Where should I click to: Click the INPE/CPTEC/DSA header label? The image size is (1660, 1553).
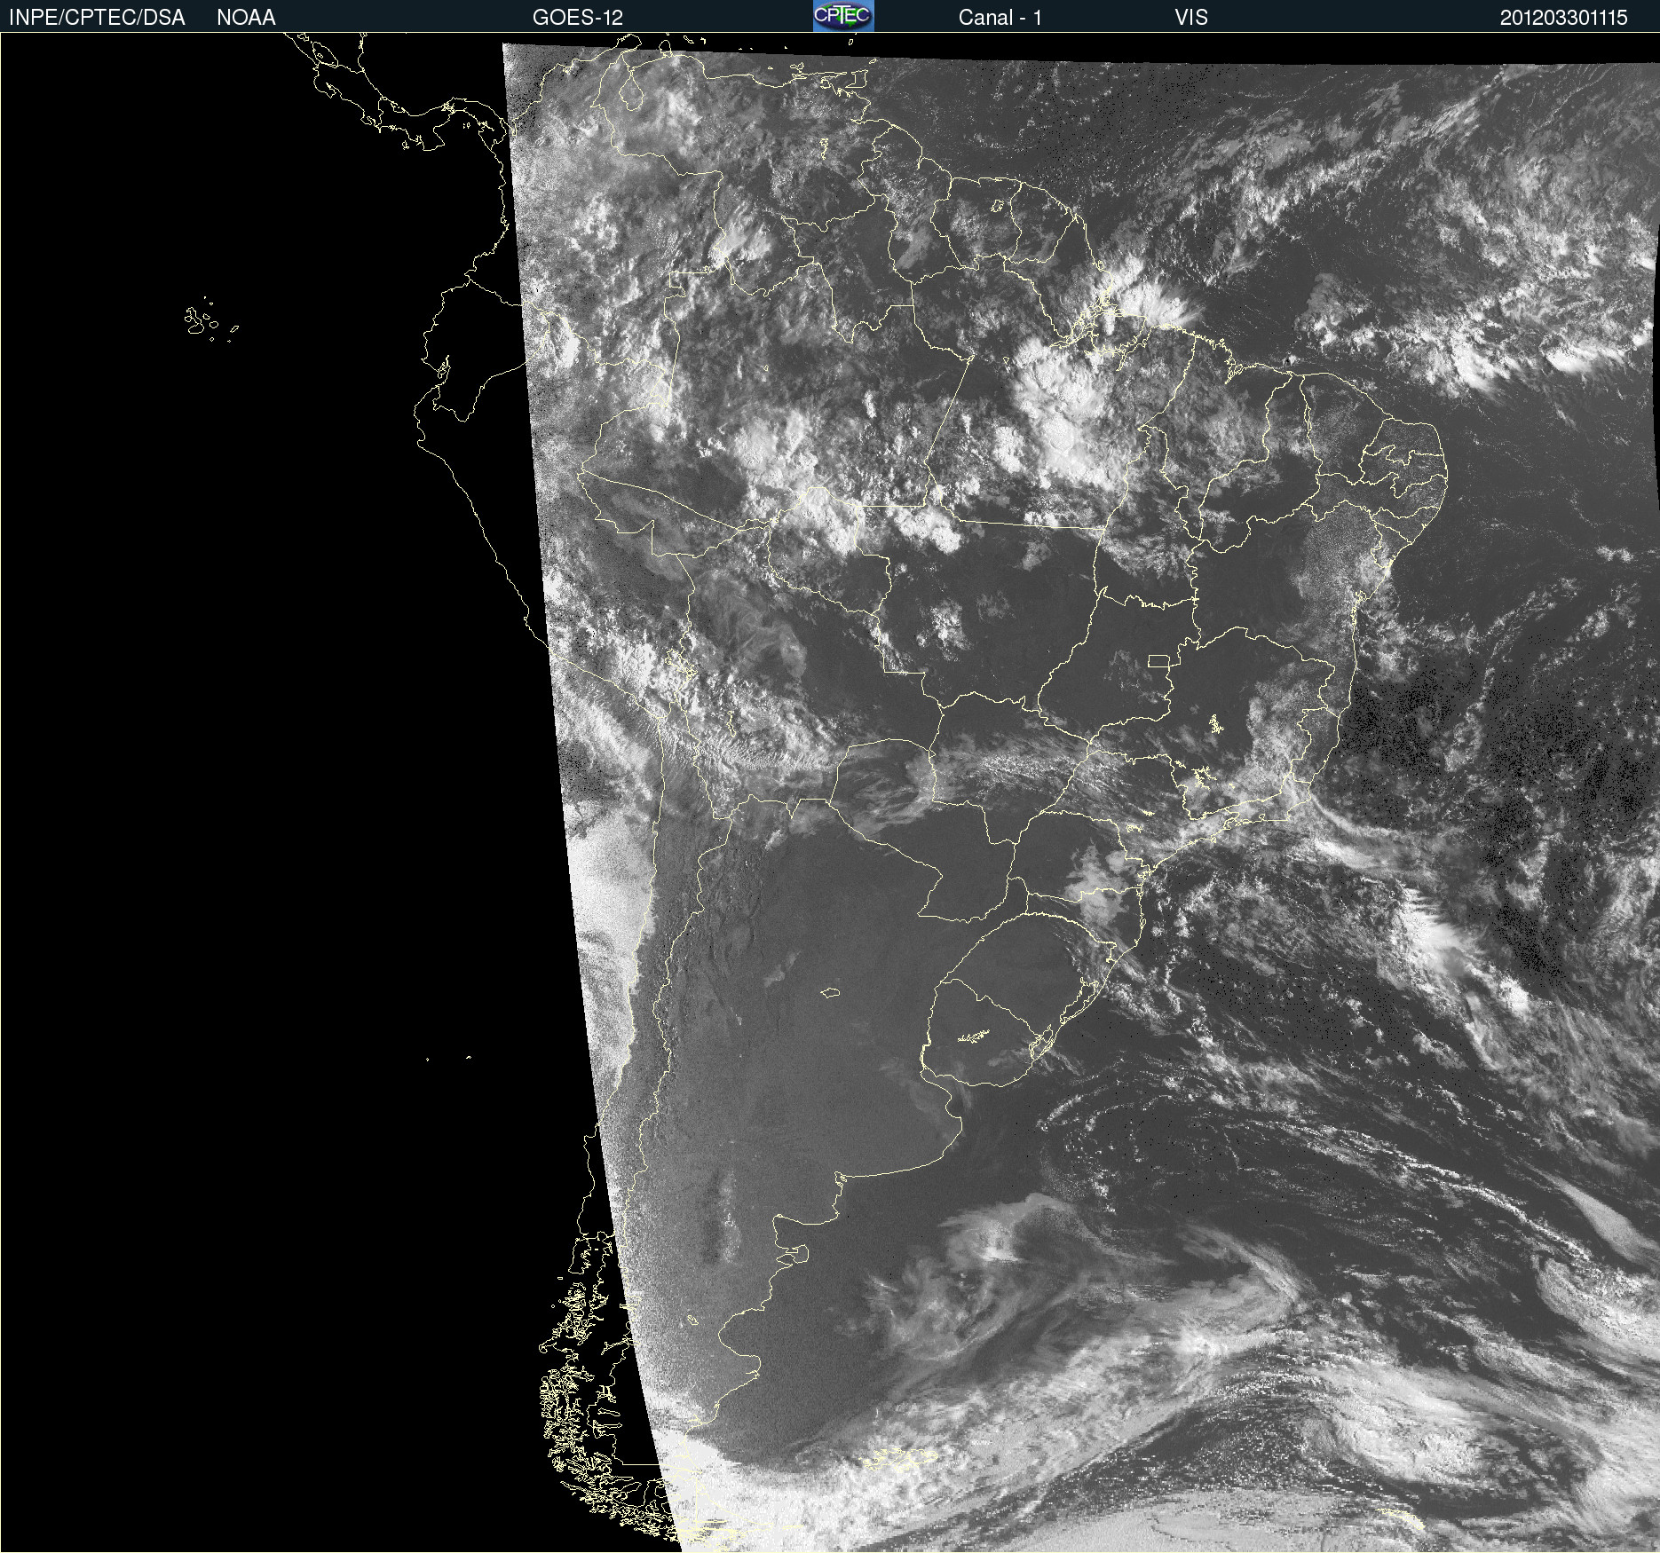[97, 18]
